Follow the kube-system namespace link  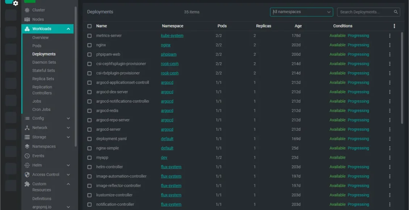pyautogui.click(x=172, y=36)
